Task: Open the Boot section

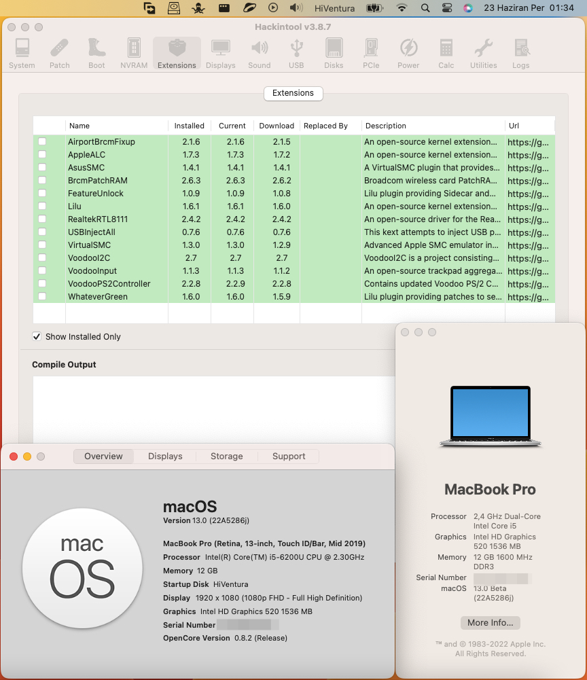Action: coord(97,53)
